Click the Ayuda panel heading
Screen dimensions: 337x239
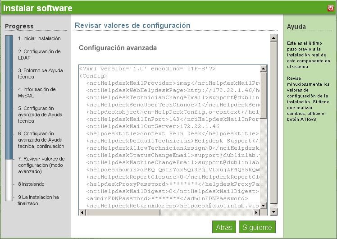296,27
